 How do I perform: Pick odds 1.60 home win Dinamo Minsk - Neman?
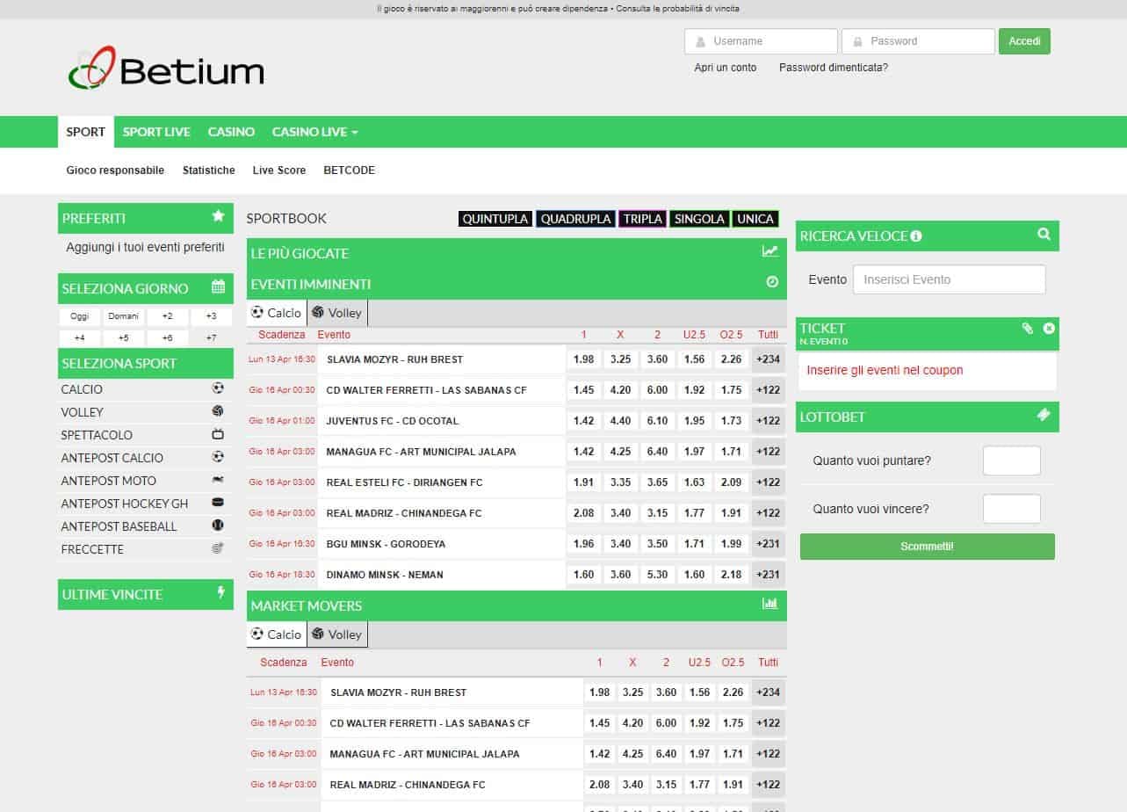(x=583, y=575)
